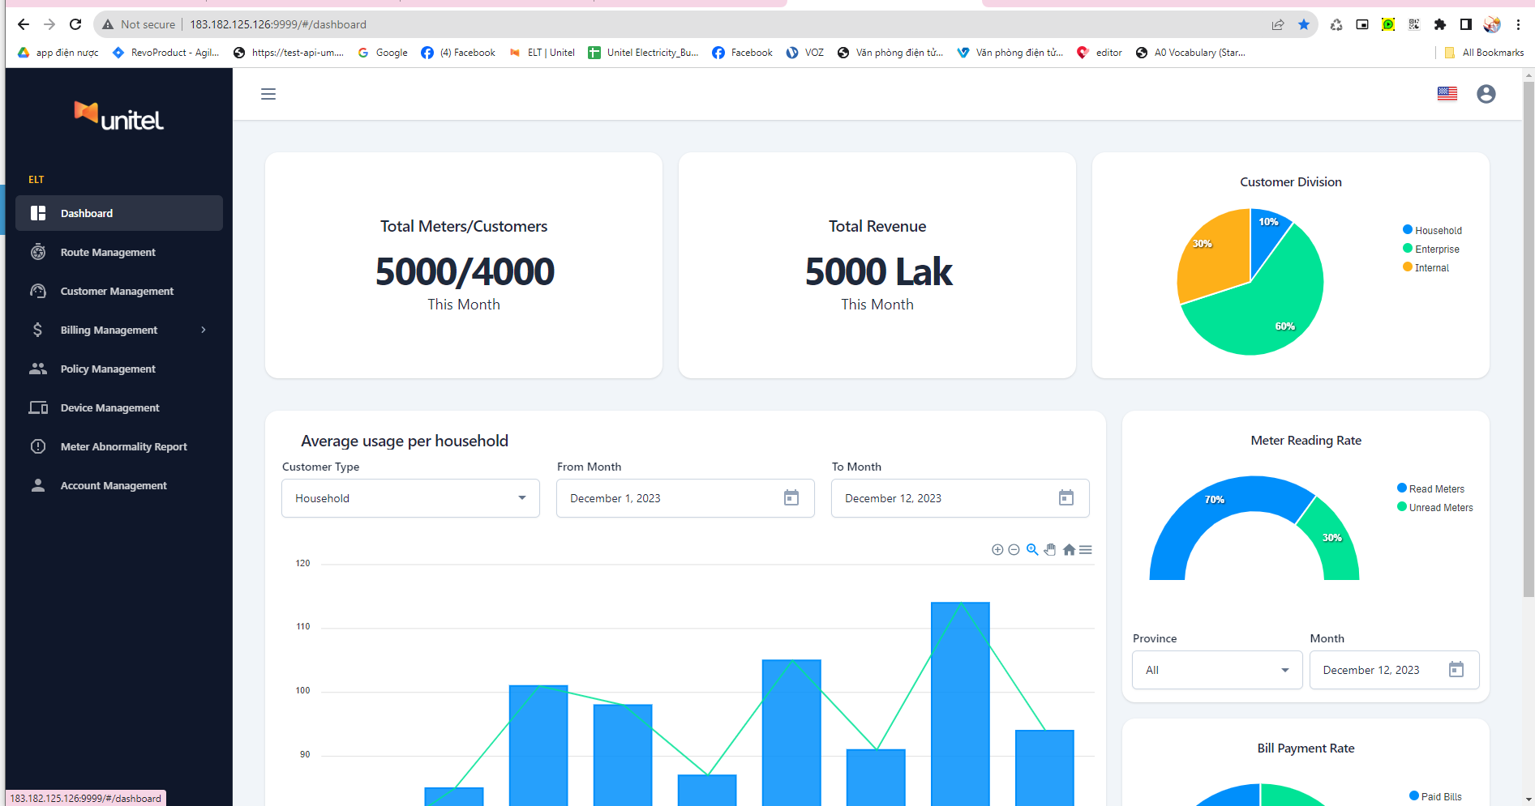Open the Customer Type Household dropdown
The height and width of the screenshot is (806, 1535).
(410, 498)
